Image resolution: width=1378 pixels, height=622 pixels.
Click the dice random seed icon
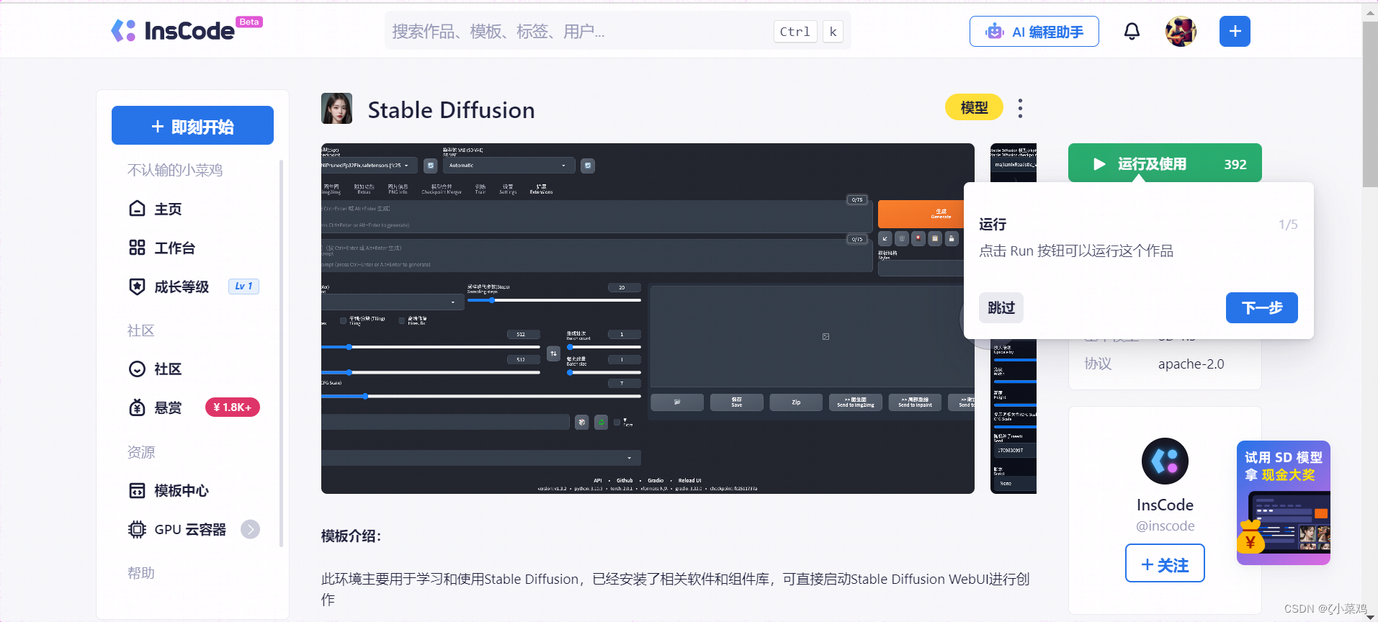pos(582,422)
